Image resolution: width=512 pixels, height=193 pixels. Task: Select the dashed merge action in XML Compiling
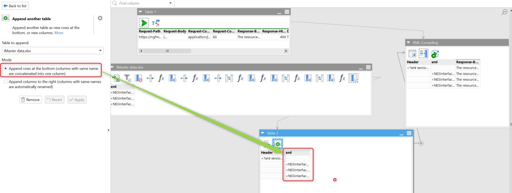click(x=423, y=54)
